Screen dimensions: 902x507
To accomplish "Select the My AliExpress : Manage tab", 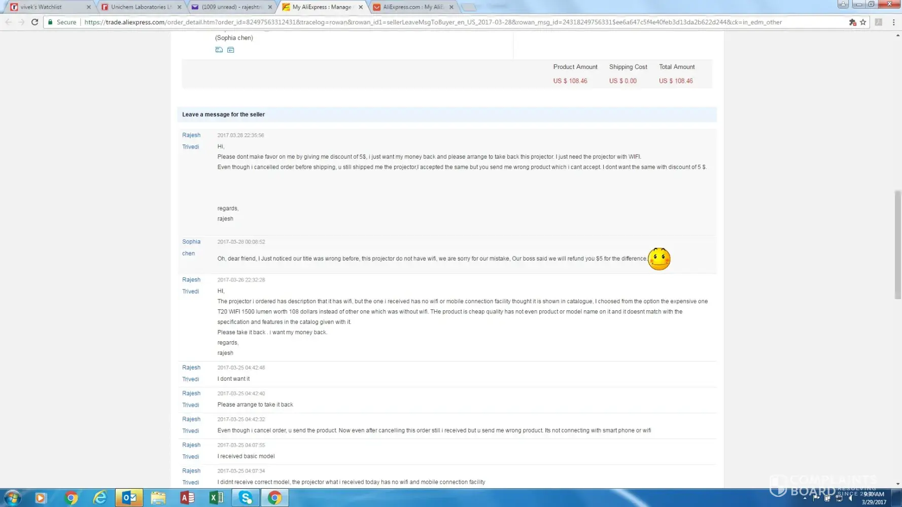I will (x=322, y=7).
